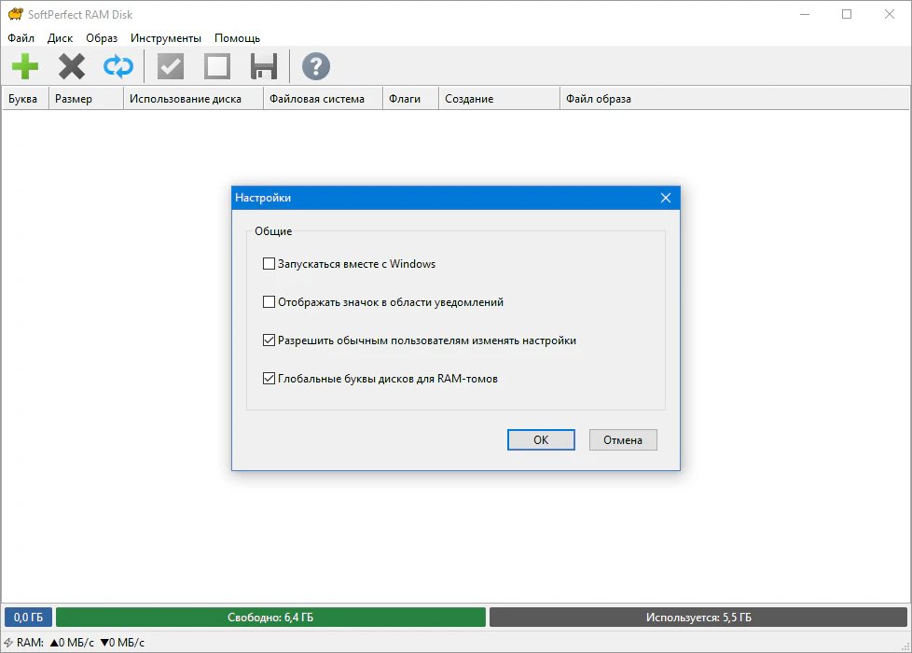The image size is (912, 653).
Task: Close the Настройки dialog with X
Action: [666, 198]
